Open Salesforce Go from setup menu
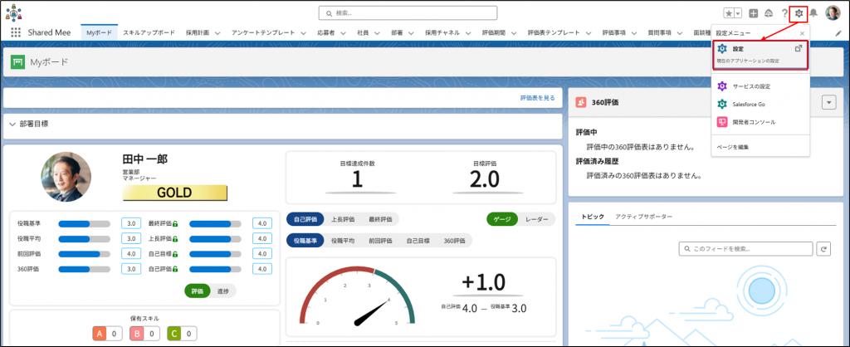 tap(748, 104)
